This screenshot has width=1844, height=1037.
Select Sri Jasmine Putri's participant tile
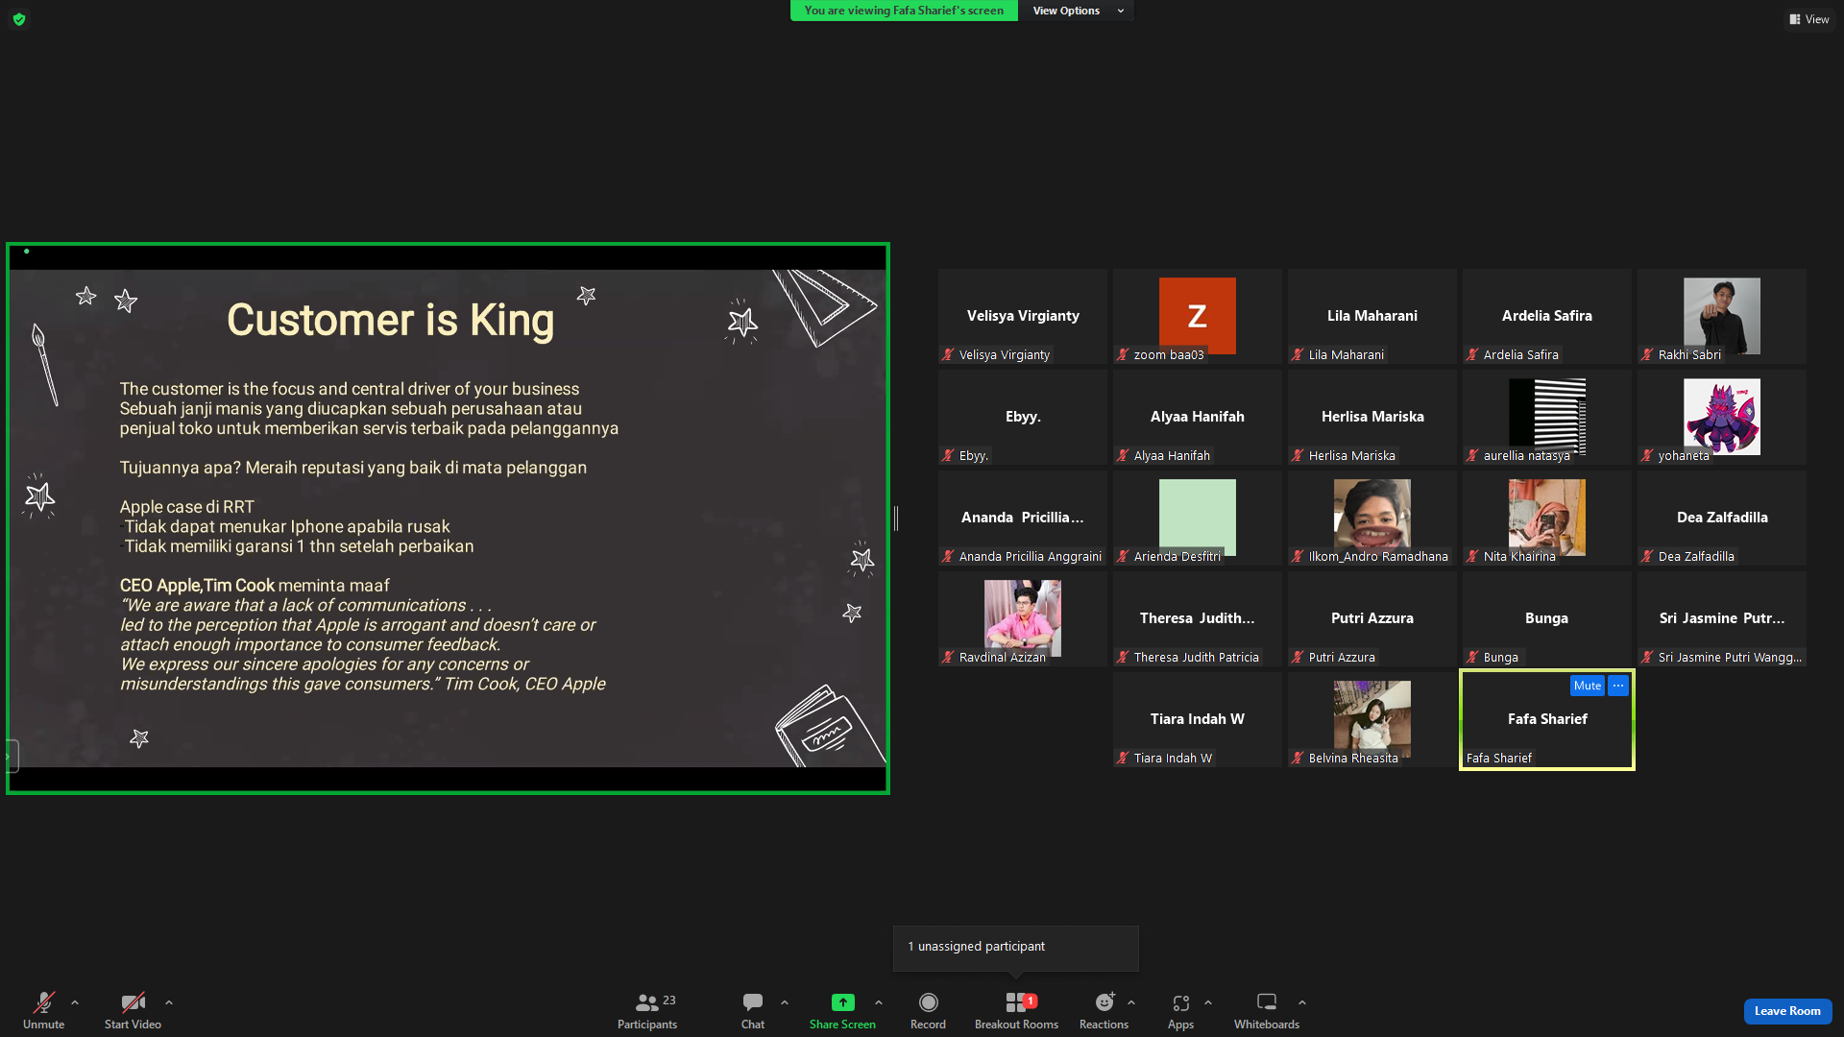(x=1722, y=618)
